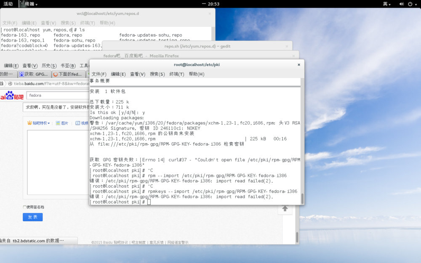421x263 pixels.
Task: Click the fedora search box on Tieba
Action: point(58,95)
